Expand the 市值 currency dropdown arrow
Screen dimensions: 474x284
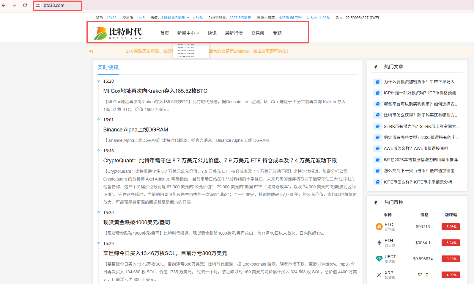tap(188, 18)
